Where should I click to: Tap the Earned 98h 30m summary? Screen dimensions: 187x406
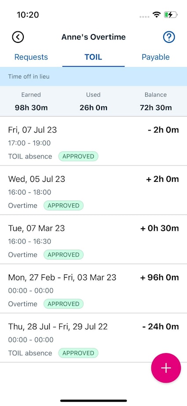31,101
